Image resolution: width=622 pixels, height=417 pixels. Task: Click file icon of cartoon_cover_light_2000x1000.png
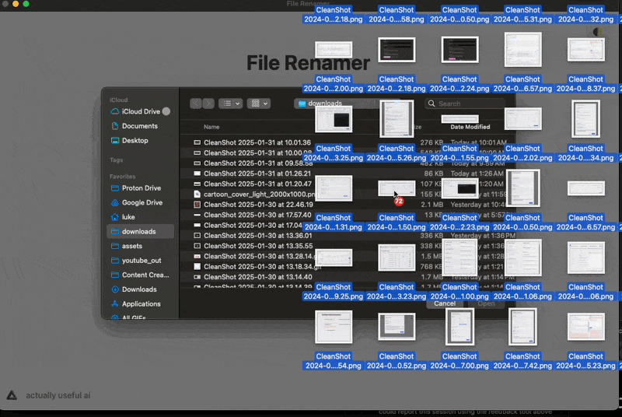pyautogui.click(x=197, y=194)
